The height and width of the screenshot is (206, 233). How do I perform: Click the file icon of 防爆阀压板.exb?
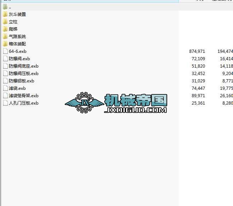[5, 73]
